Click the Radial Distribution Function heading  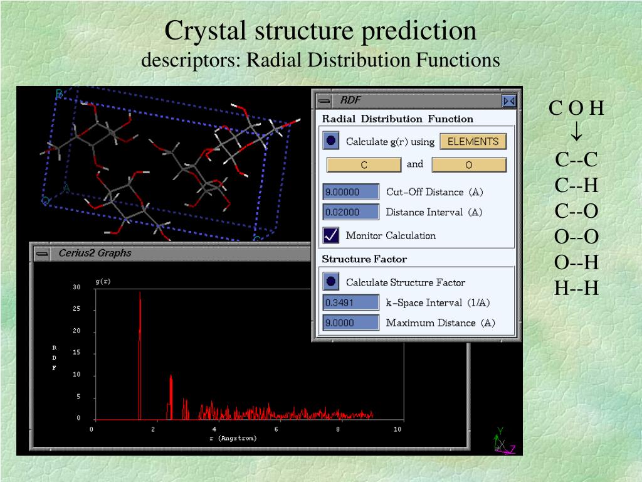(397, 119)
